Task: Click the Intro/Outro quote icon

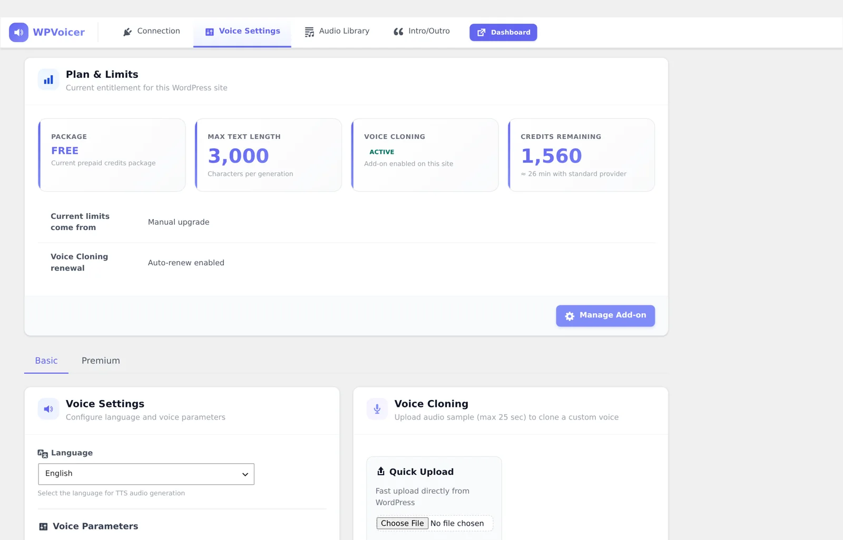Action: pyautogui.click(x=398, y=32)
